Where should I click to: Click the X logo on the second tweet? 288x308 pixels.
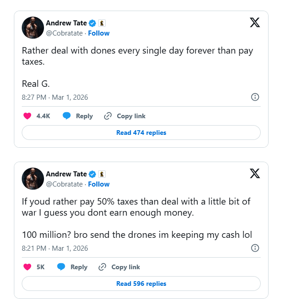point(255,174)
